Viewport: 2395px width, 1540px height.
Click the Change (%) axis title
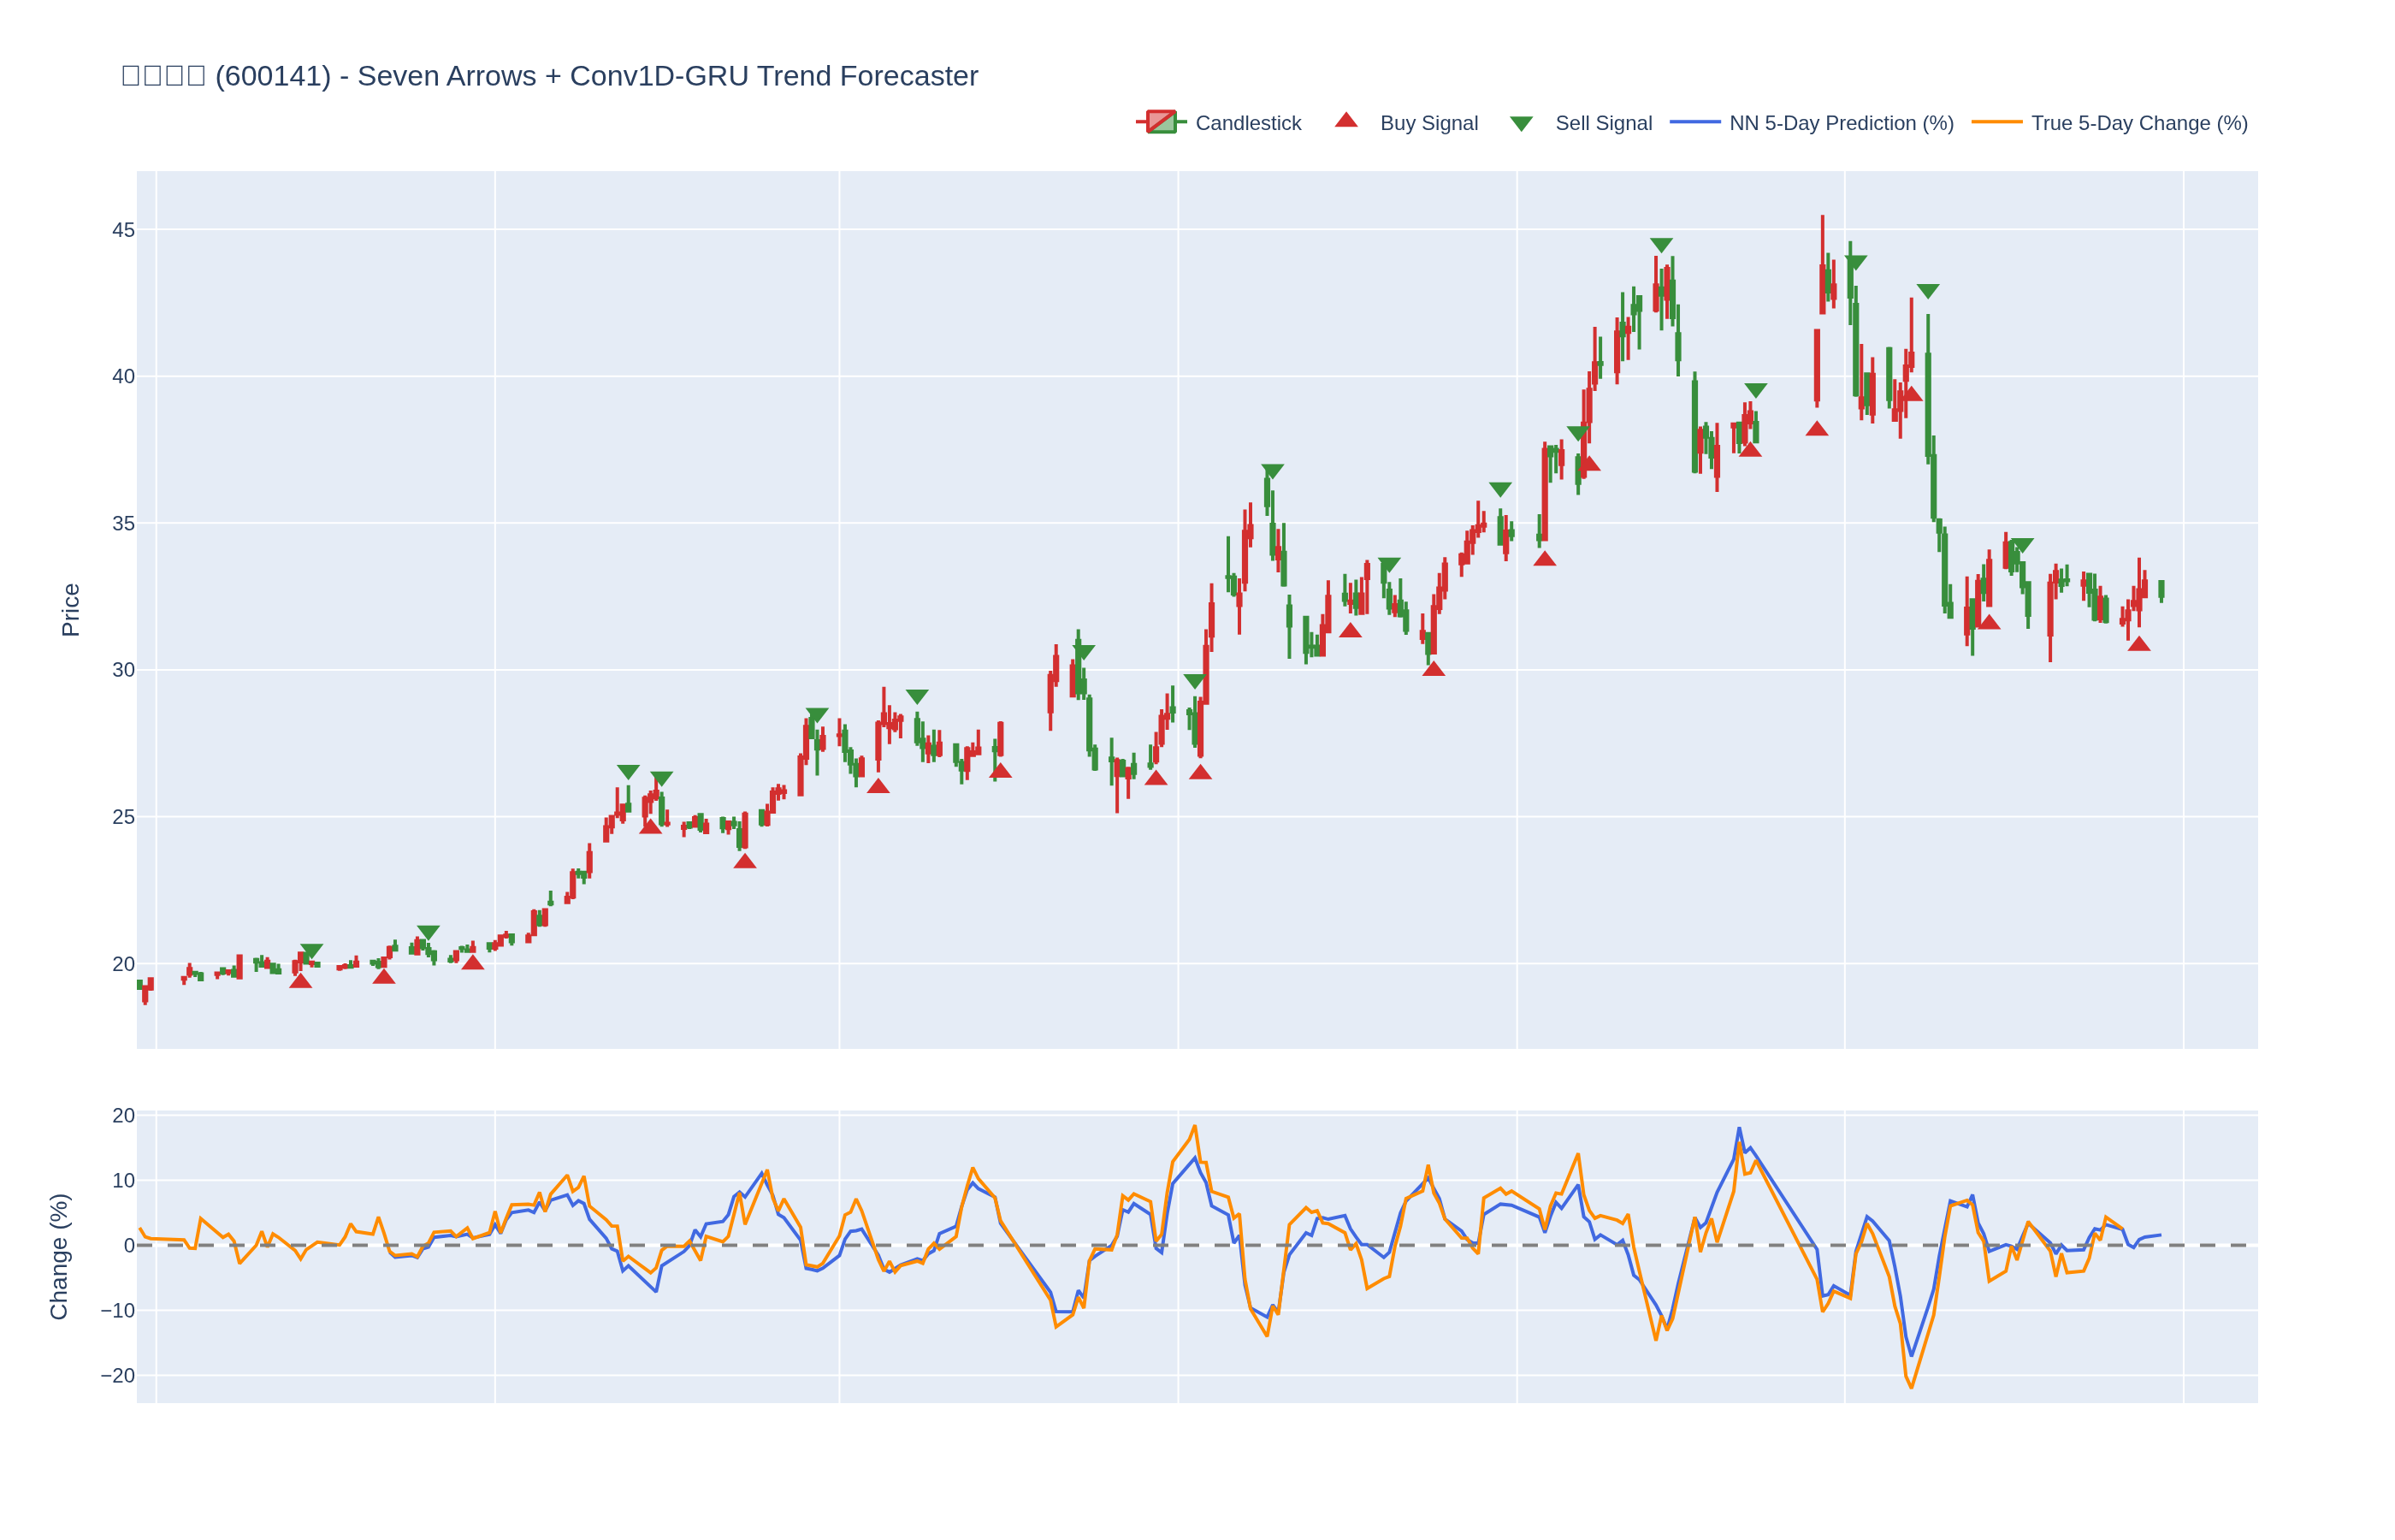click(59, 1256)
